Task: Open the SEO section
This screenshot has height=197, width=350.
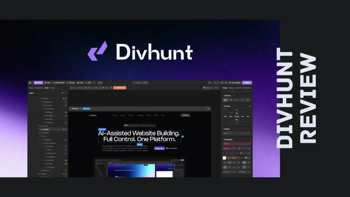Action: [89, 83]
